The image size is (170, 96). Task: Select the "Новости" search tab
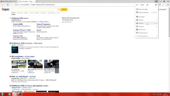click(44, 13)
